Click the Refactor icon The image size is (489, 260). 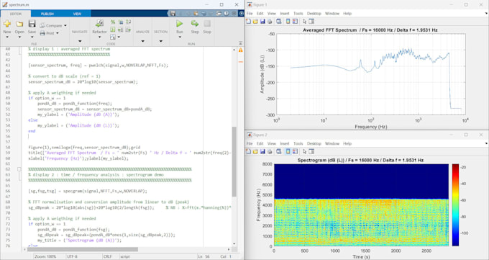click(x=99, y=24)
